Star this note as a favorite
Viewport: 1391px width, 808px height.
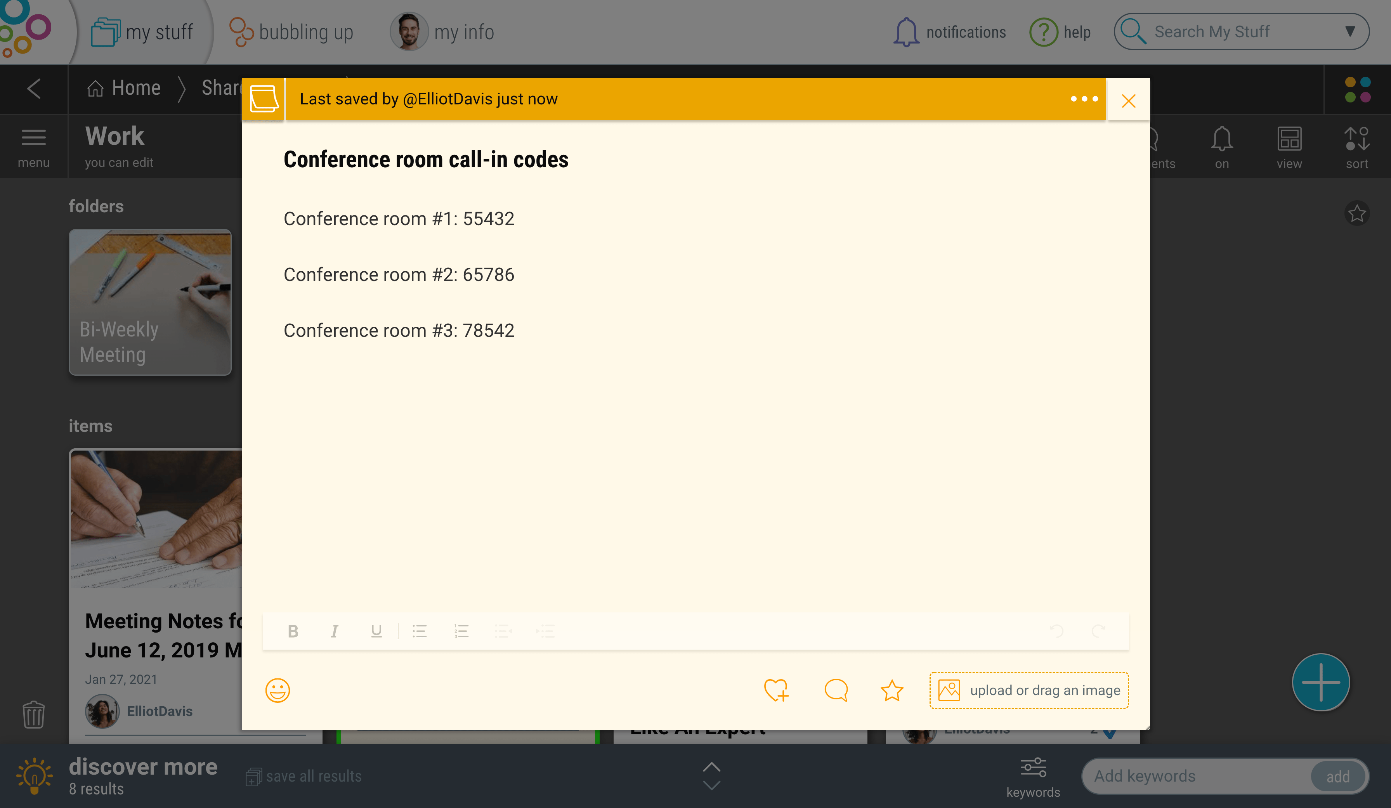pyautogui.click(x=891, y=690)
